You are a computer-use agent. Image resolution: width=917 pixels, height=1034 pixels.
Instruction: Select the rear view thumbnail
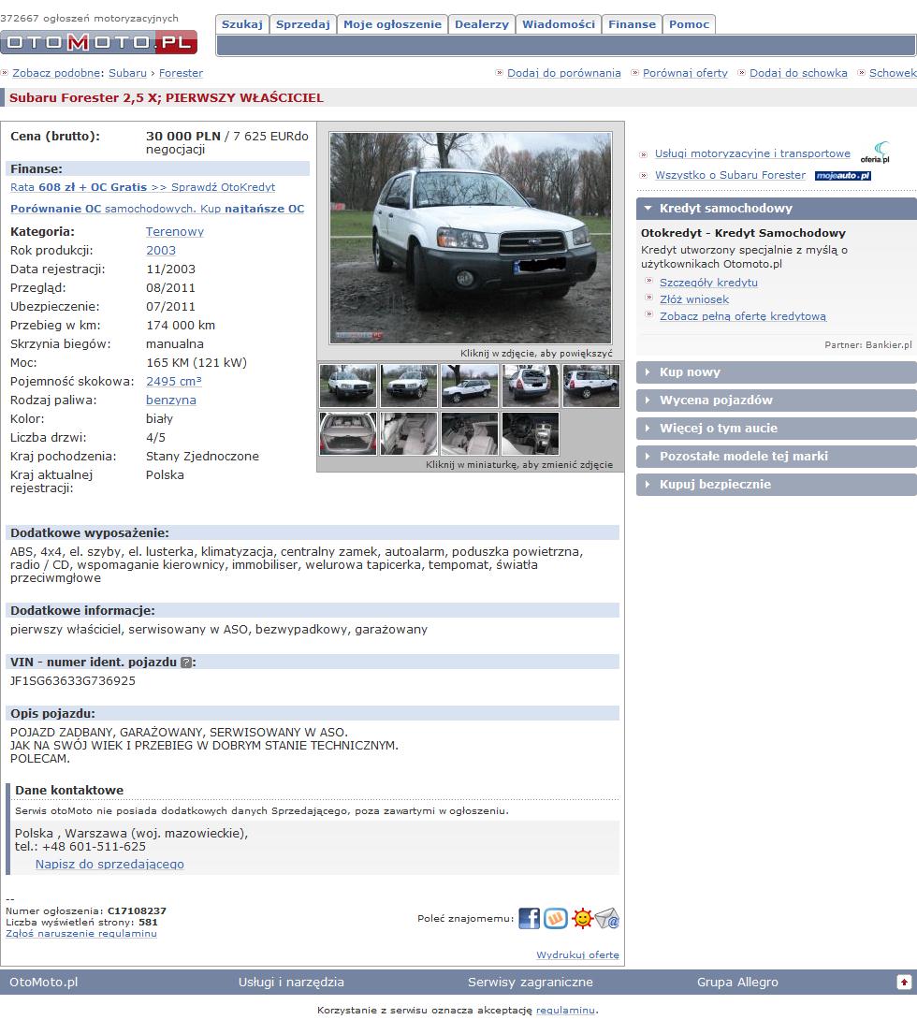tap(530, 386)
